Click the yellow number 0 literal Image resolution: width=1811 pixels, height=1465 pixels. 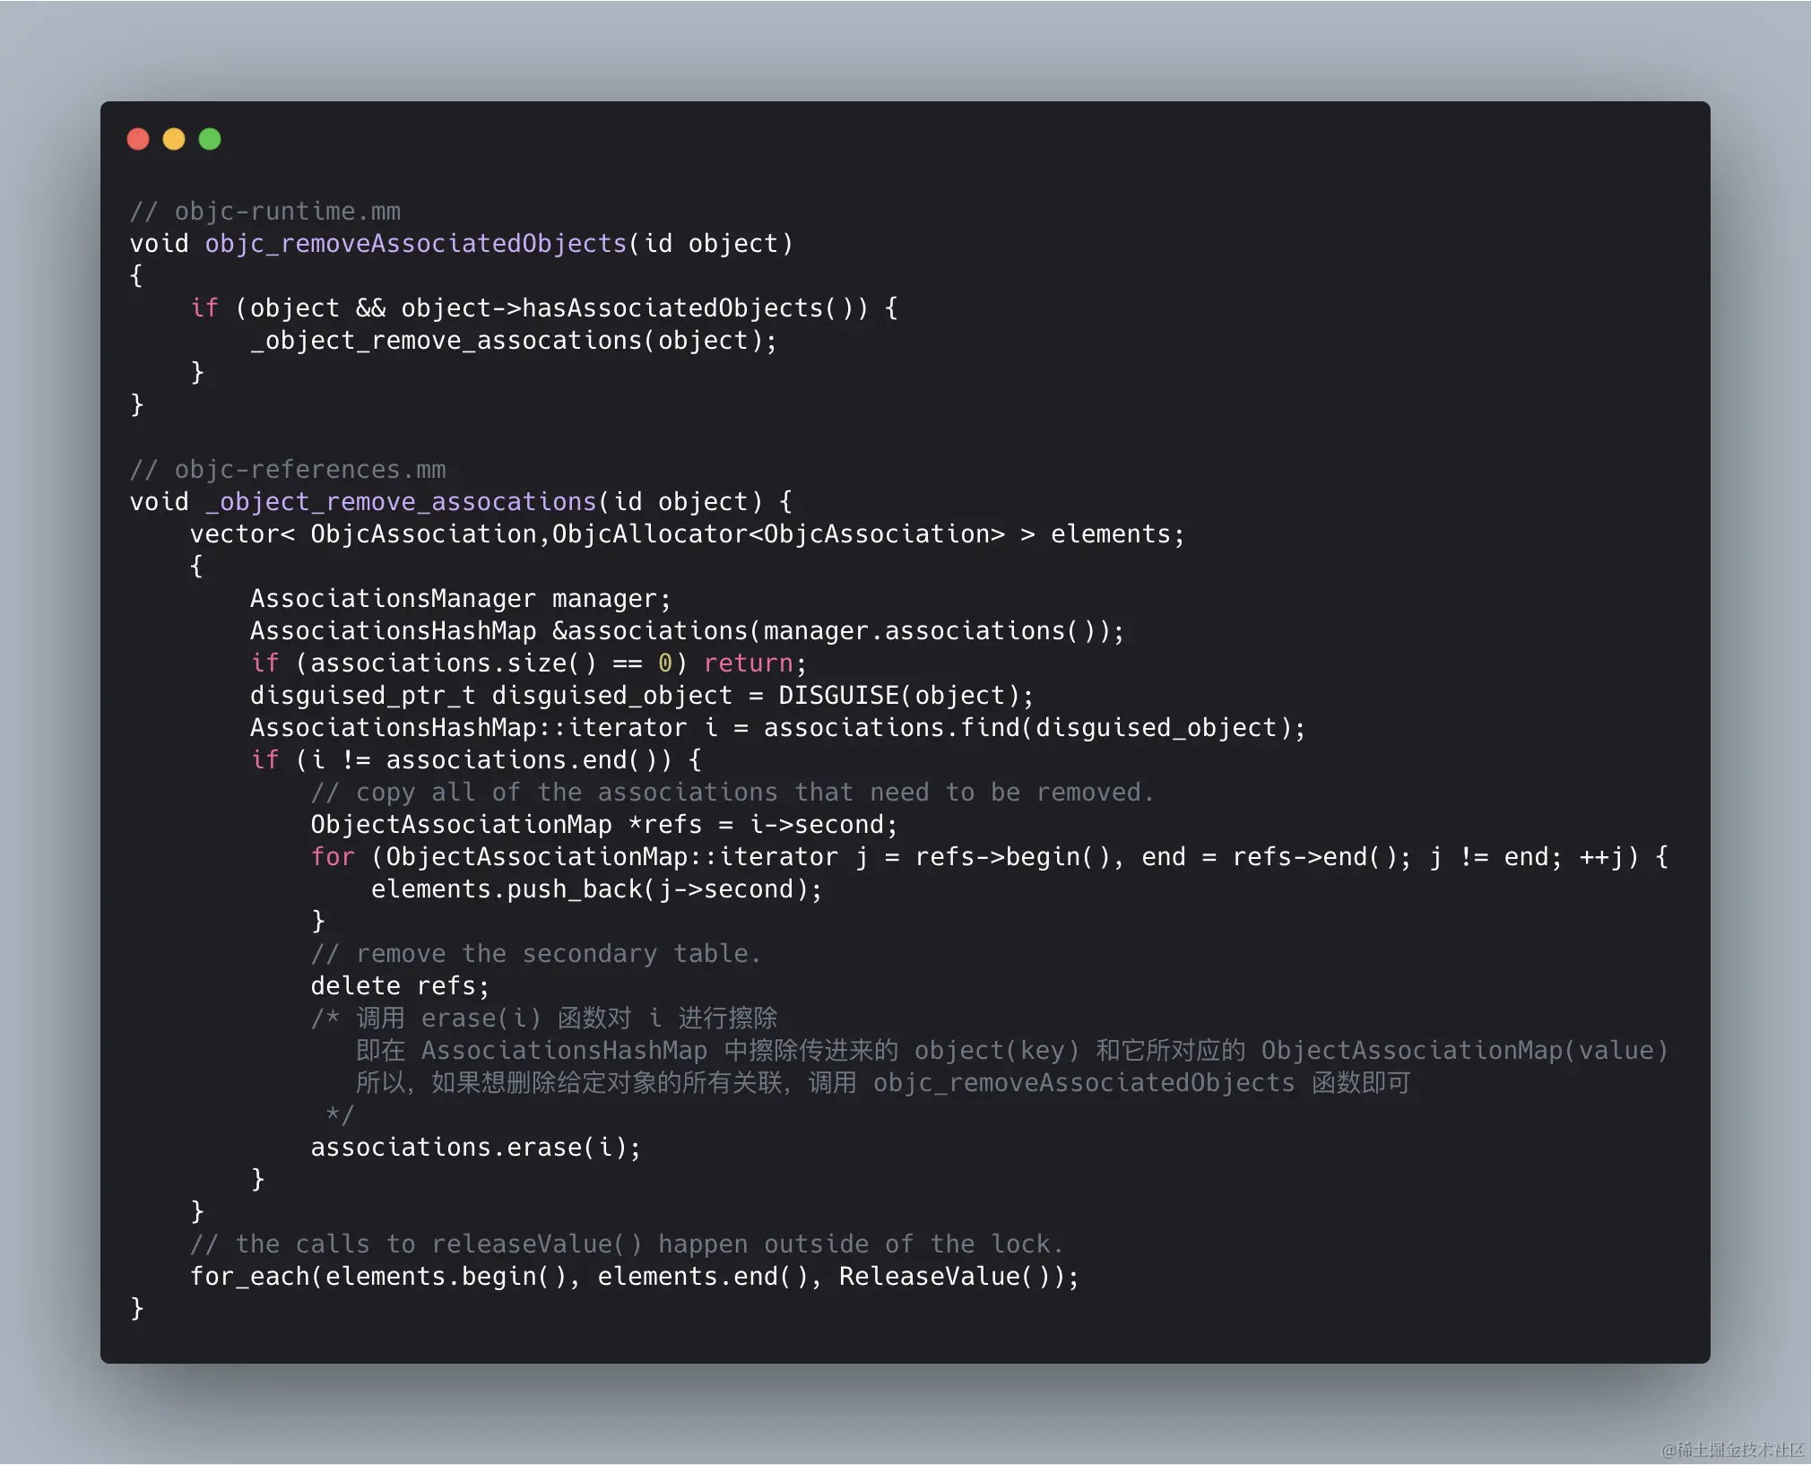665,663
